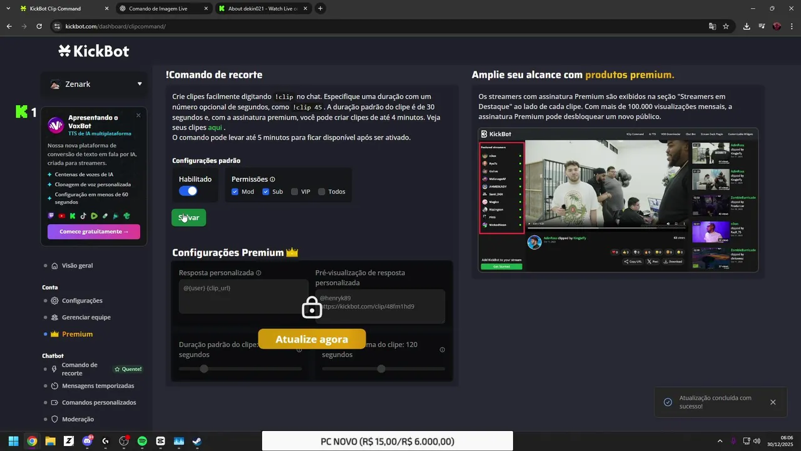Open Steam from the taskbar
The width and height of the screenshot is (801, 451).
tap(196, 441)
